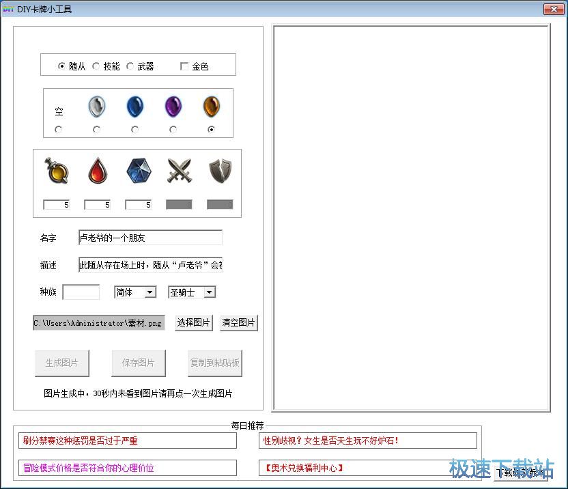The width and height of the screenshot is (568, 489).
Task: Select the 空 rarity radio button
Action: click(x=59, y=130)
